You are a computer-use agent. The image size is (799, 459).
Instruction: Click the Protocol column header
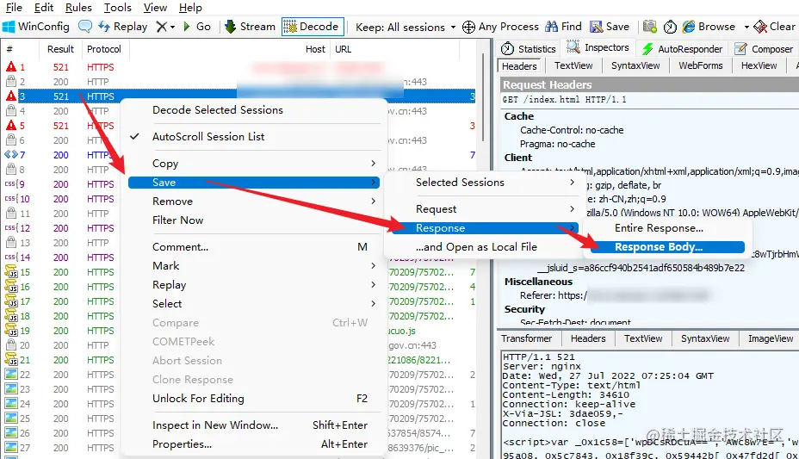[x=104, y=49]
